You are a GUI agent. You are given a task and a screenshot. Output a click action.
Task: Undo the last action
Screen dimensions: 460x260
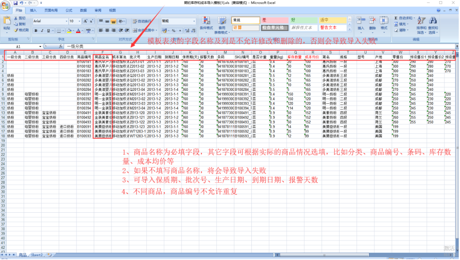[x=22, y=3]
